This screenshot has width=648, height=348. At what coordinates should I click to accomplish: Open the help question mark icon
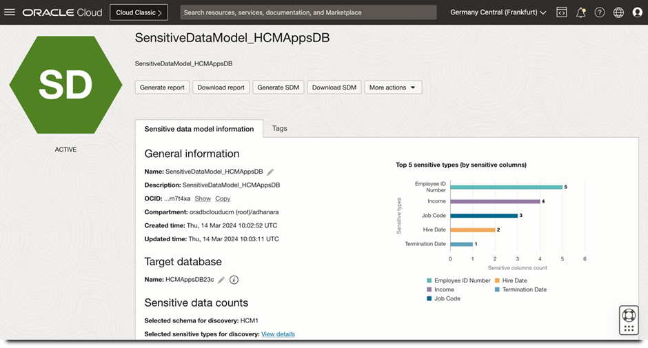tap(600, 12)
